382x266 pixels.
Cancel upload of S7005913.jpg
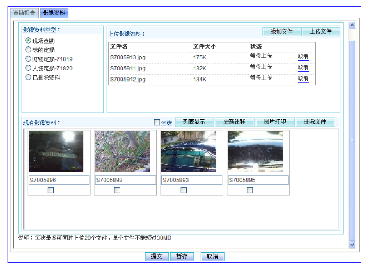pos(303,57)
